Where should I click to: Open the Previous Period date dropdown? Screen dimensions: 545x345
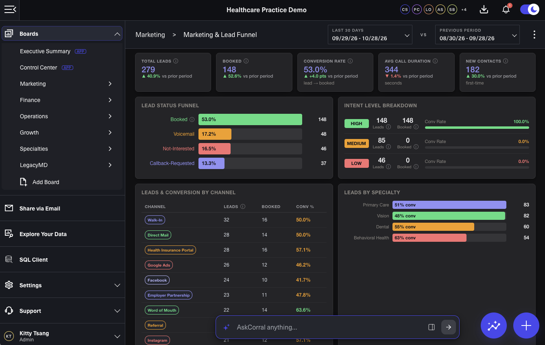tap(477, 35)
